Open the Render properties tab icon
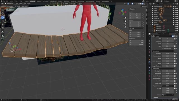Viewport: 179px width, 101px height. pyautogui.click(x=149, y=41)
